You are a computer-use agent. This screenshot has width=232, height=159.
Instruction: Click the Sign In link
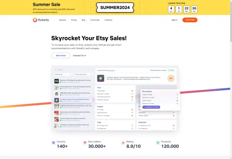(x=175, y=20)
